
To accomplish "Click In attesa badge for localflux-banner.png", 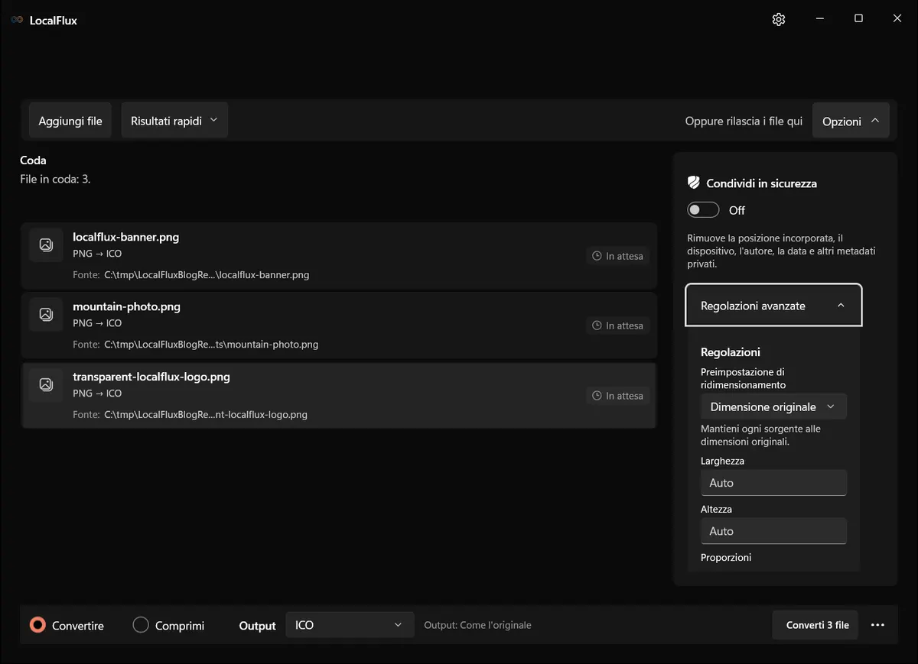I will click(x=618, y=256).
